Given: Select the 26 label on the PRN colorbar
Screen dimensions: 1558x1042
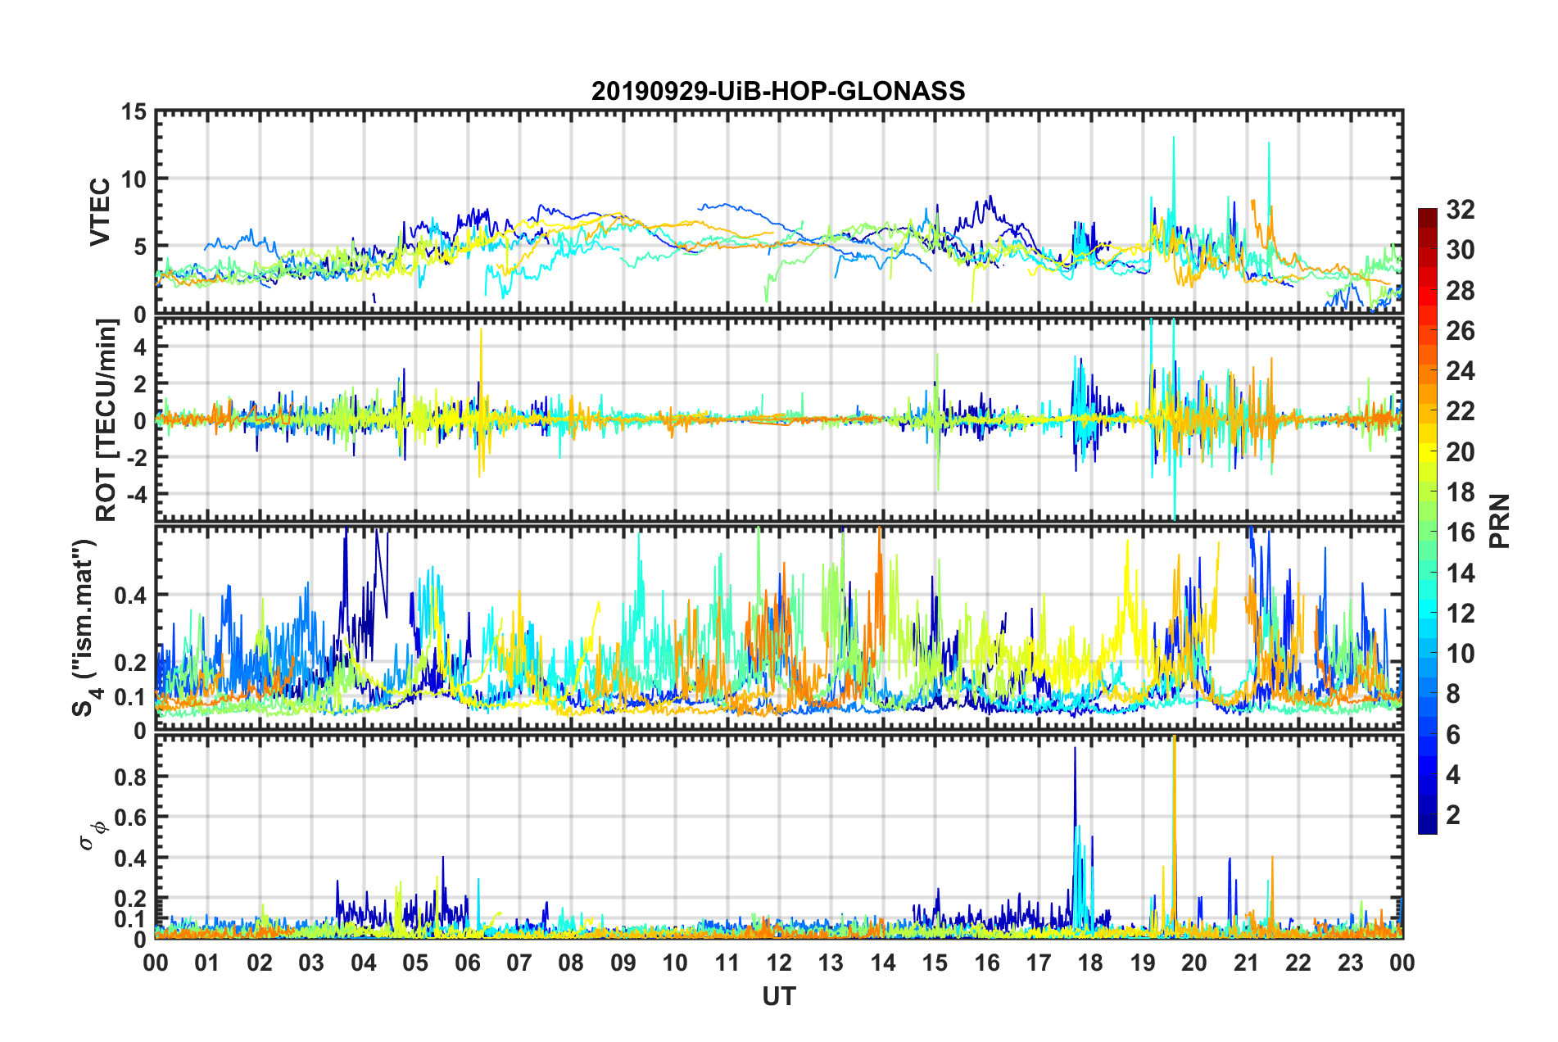Looking at the screenshot, I should 1461,331.
